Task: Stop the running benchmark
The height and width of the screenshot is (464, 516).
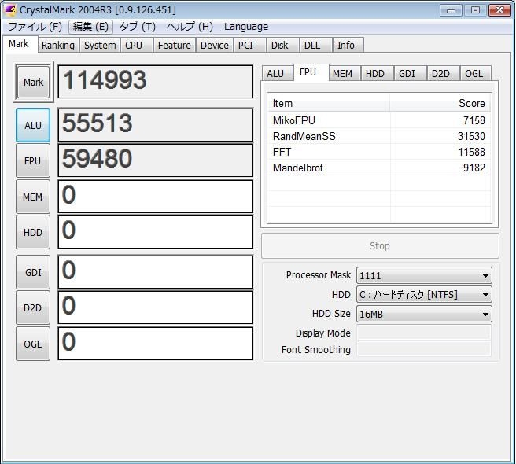Action: tap(380, 246)
